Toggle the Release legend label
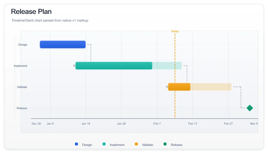Screen dimensions: 268x153 [x=176, y=145]
